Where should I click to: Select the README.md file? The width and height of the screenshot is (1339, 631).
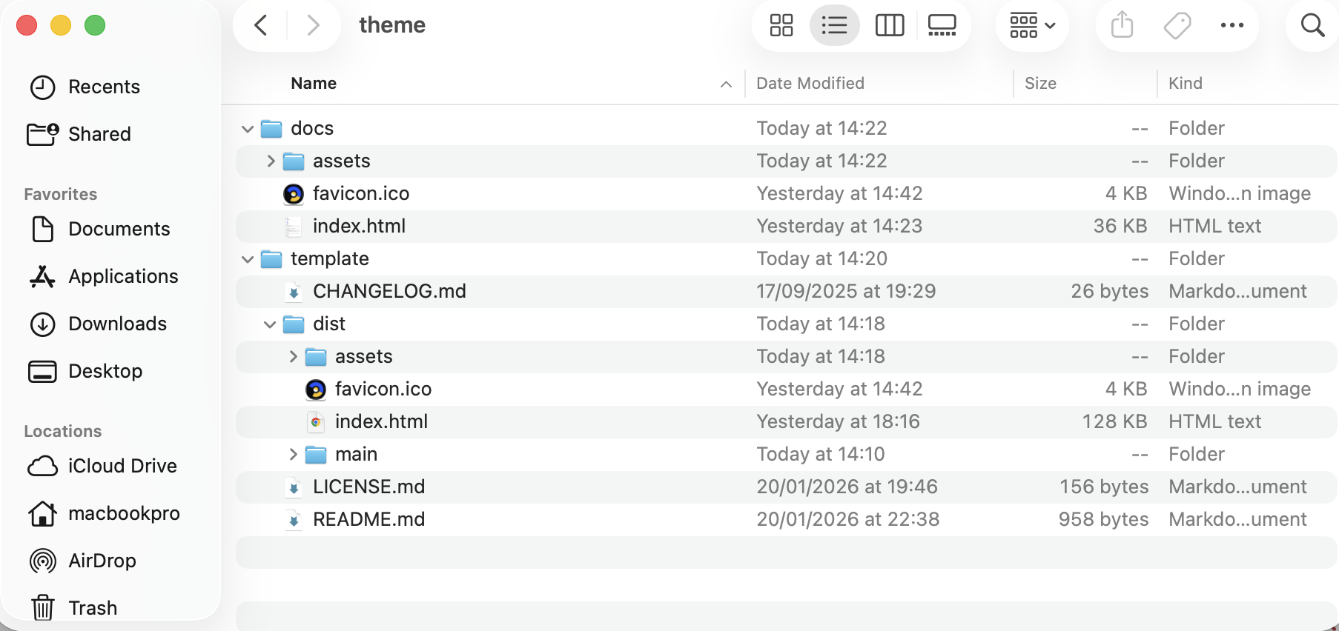pos(368,519)
